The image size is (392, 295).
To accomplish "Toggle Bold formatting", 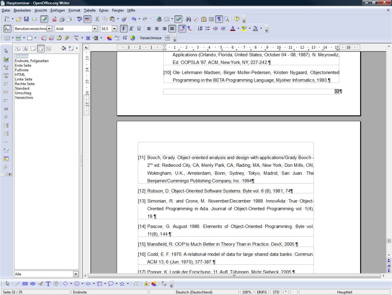I will [124, 29].
